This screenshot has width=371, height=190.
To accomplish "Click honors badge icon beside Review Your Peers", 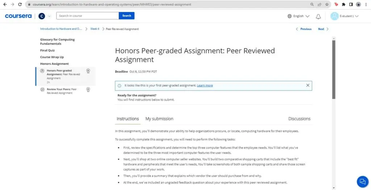I will point(88,89).
